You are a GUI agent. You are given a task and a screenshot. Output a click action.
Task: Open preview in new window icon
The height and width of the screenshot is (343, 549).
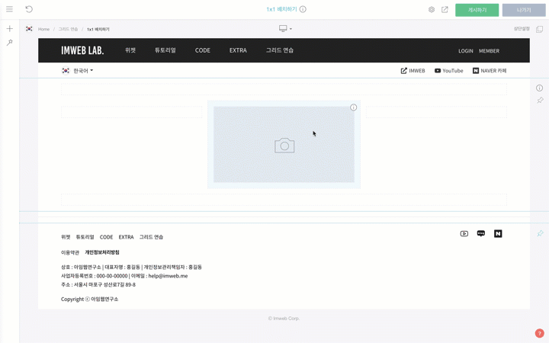pyautogui.click(x=445, y=10)
